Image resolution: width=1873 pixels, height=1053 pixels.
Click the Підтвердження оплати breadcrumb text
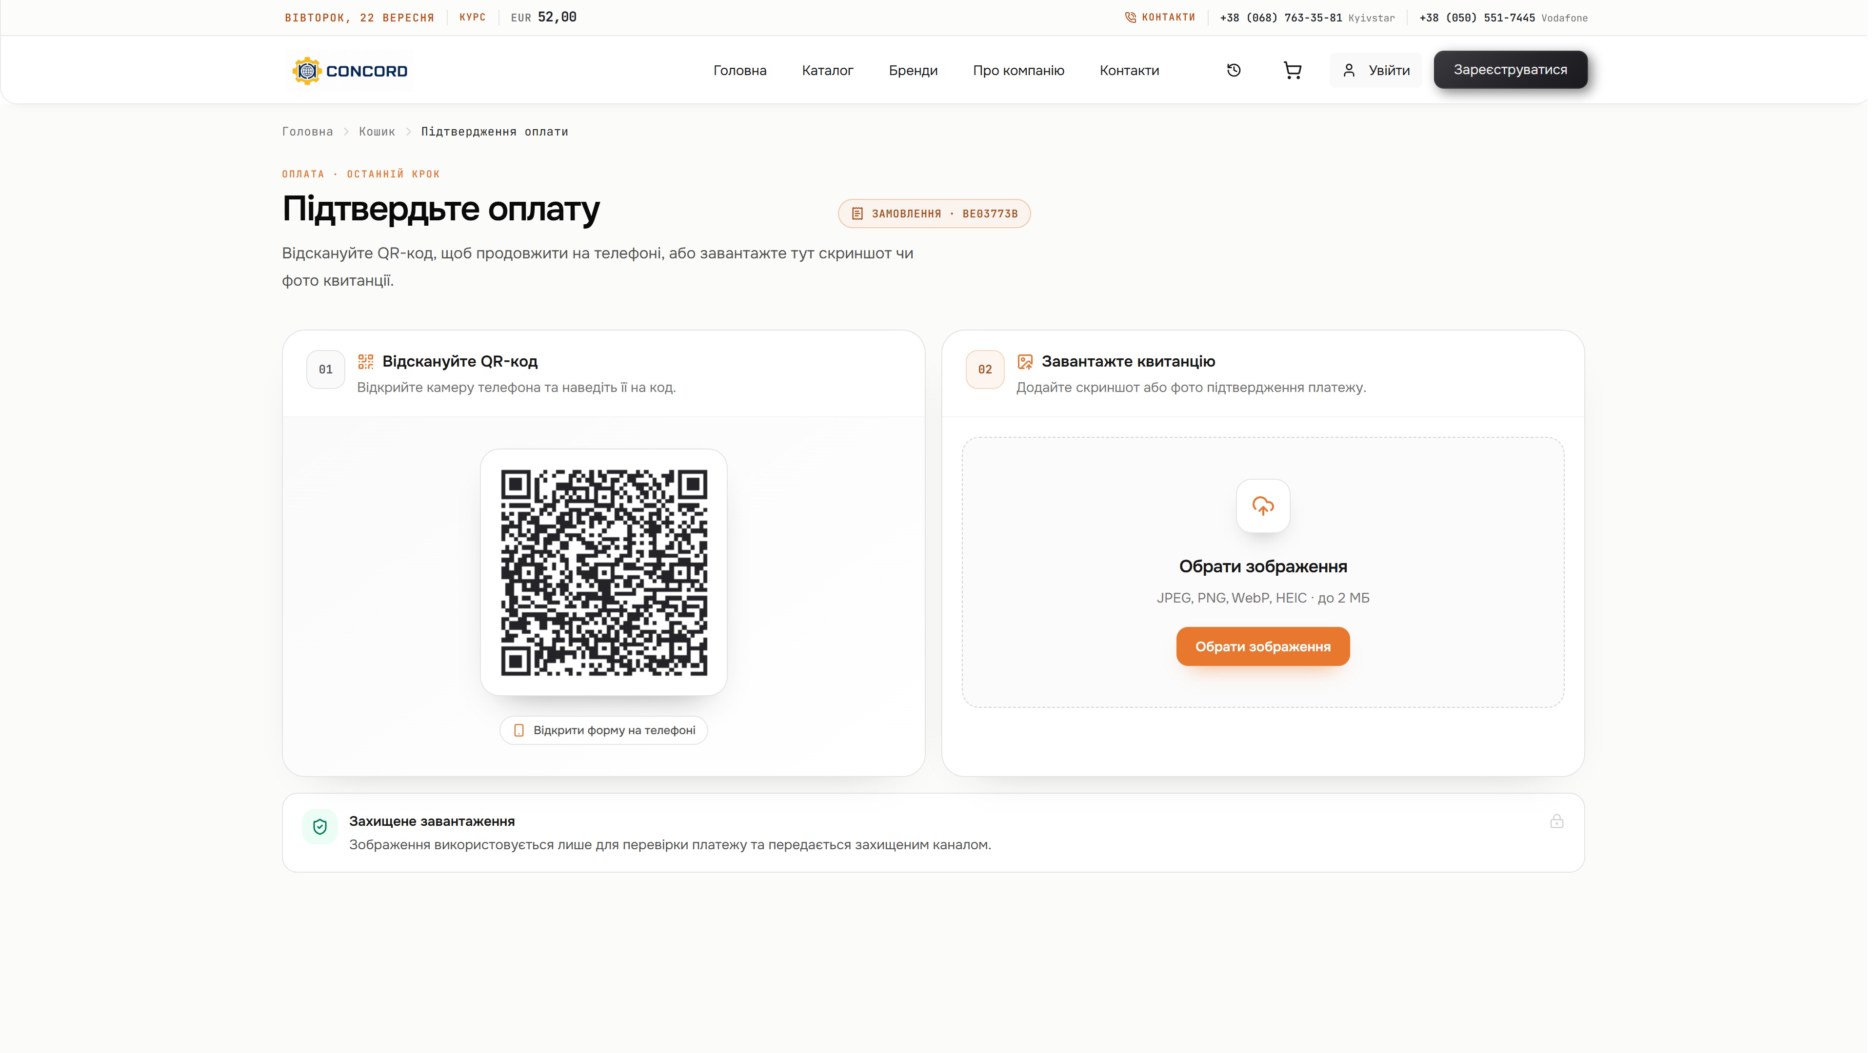point(495,132)
